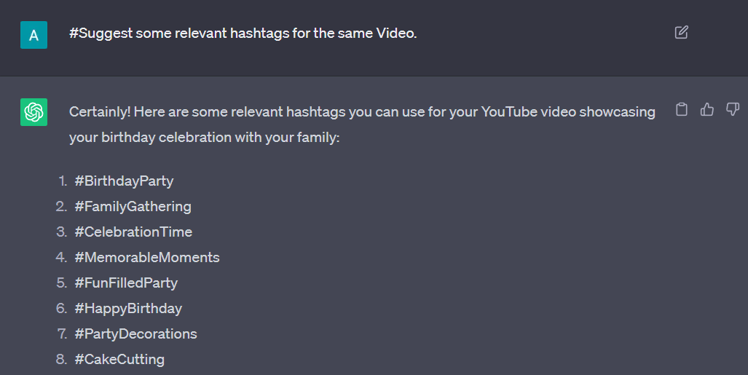Click the #BirthdayParty hashtag text
748x375 pixels.
tap(124, 181)
